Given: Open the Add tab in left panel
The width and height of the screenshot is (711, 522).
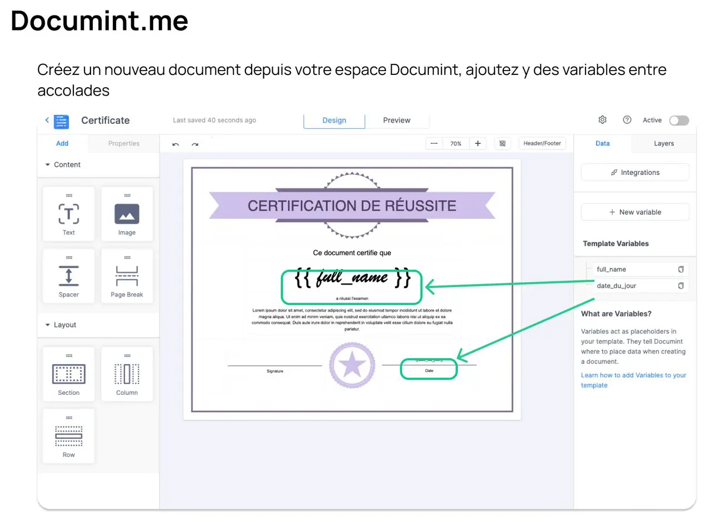Looking at the screenshot, I should pos(62,143).
